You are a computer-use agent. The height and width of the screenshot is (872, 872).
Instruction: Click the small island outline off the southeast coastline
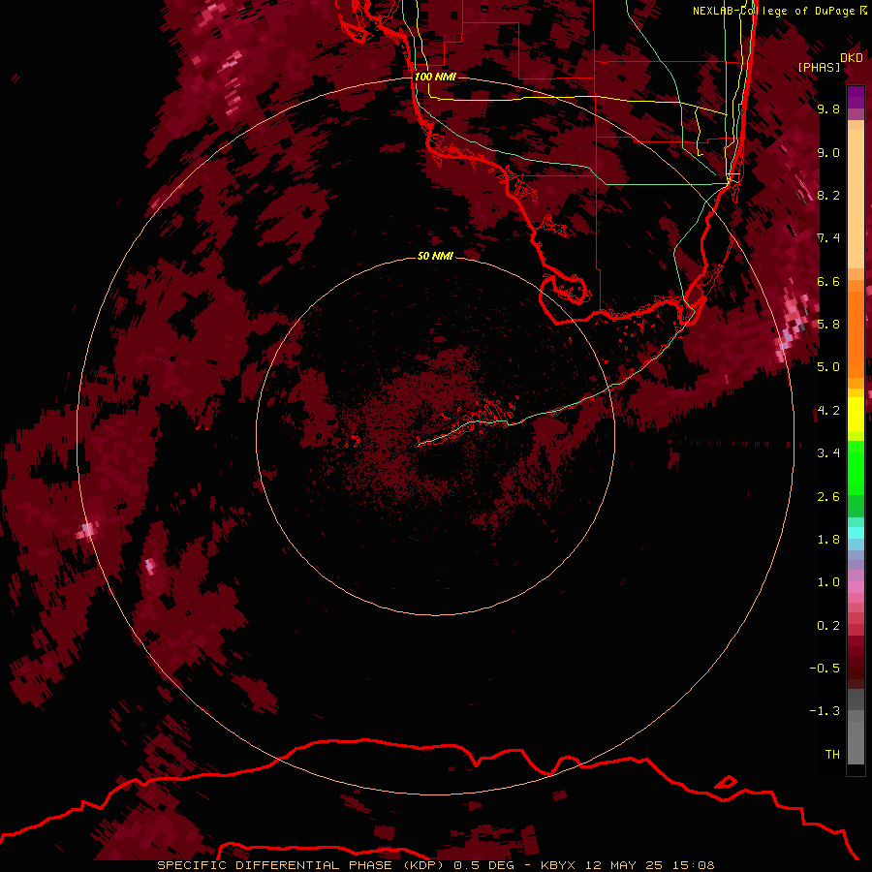click(725, 782)
